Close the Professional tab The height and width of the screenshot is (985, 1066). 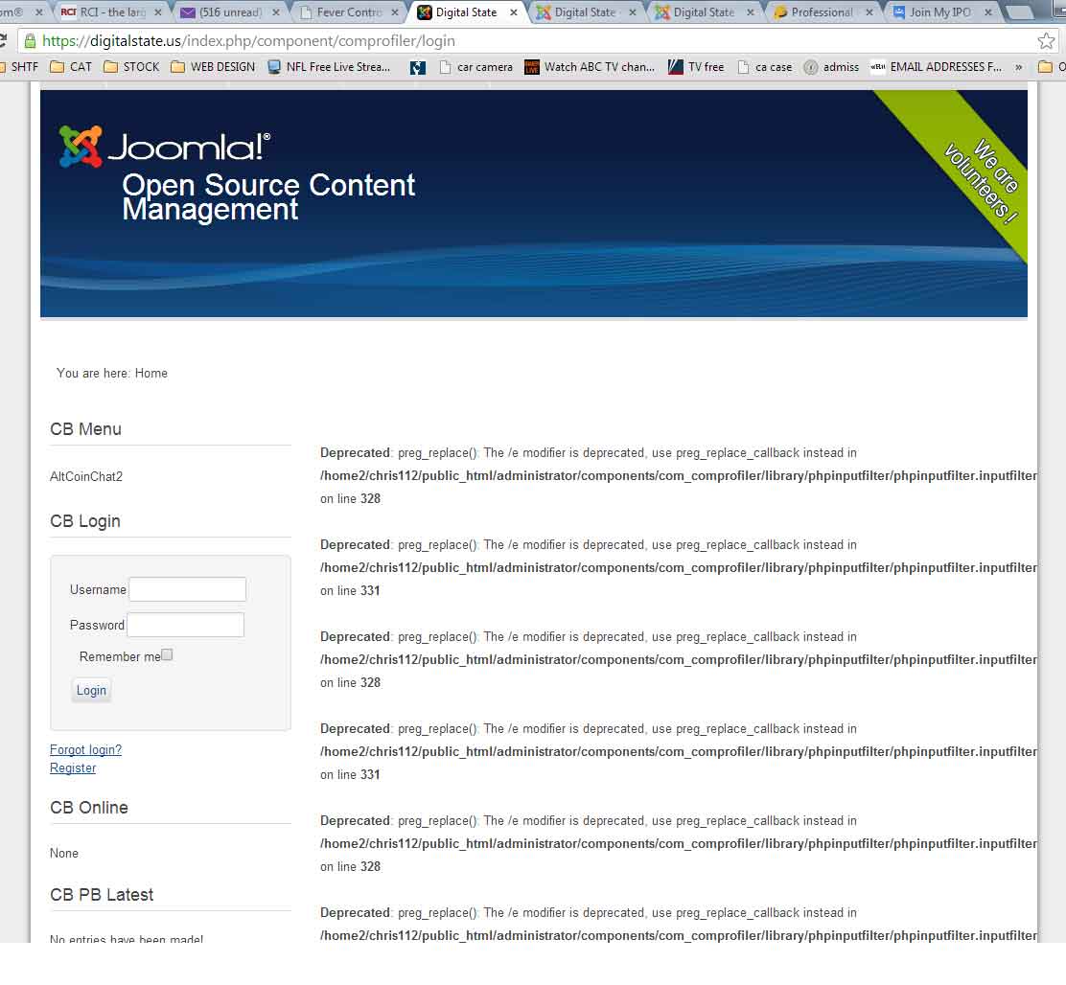click(x=869, y=12)
